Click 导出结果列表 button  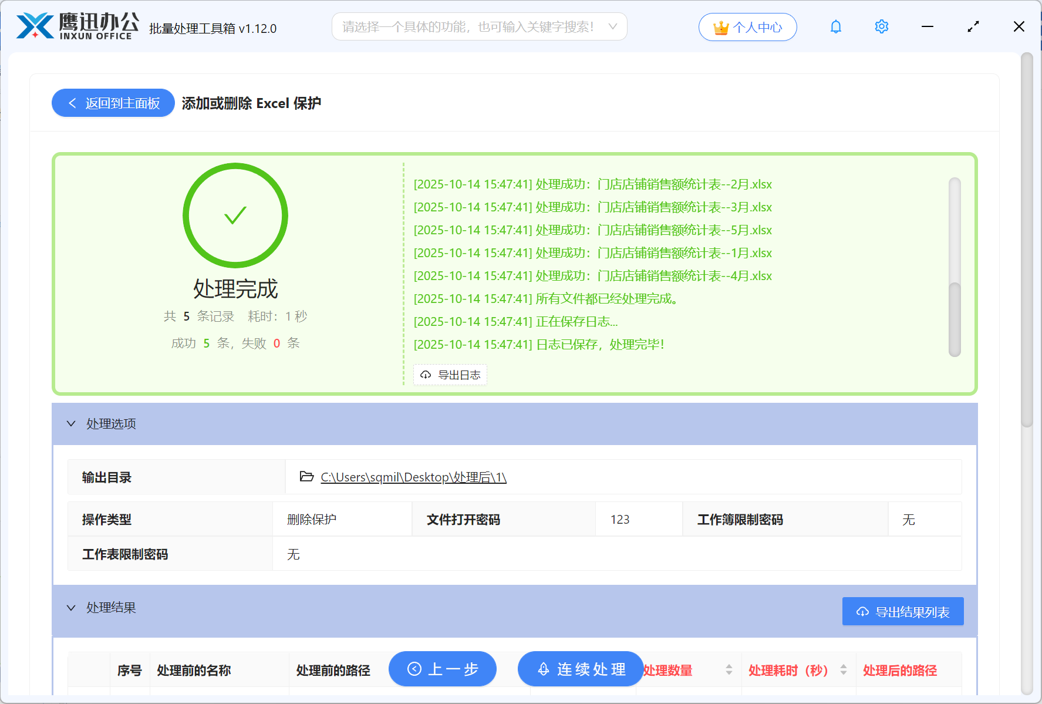click(x=902, y=612)
